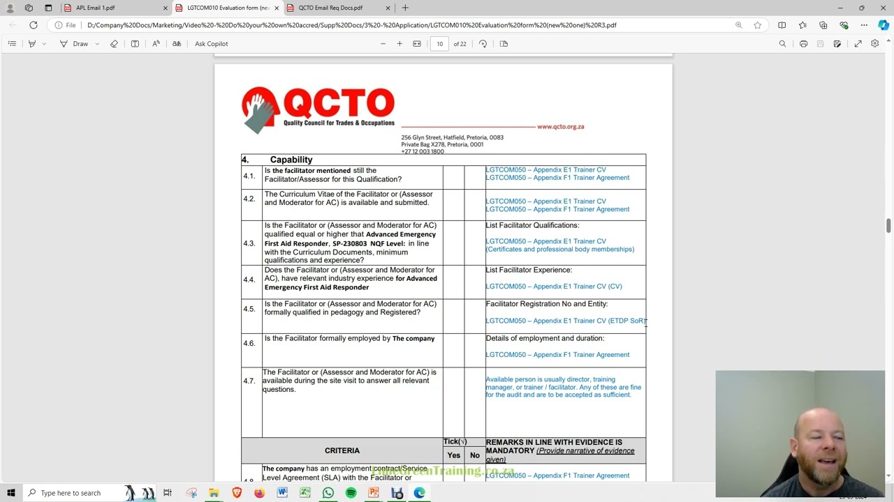894x502 pixels.
Task: Click the 'Capability' section heading
Action: (x=291, y=160)
